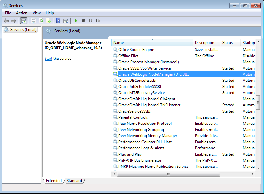Toggle the Show/Hide Action Pane icon
The image size is (264, 194).
(66, 21)
